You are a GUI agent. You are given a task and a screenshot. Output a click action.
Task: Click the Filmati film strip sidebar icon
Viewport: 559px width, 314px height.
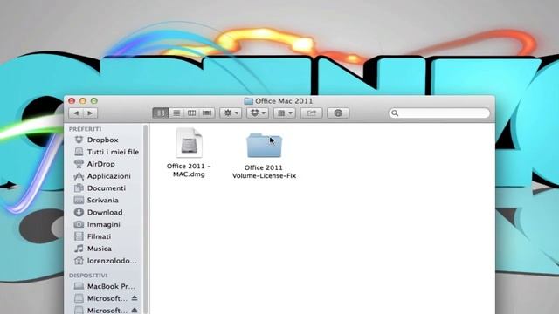[79, 236]
